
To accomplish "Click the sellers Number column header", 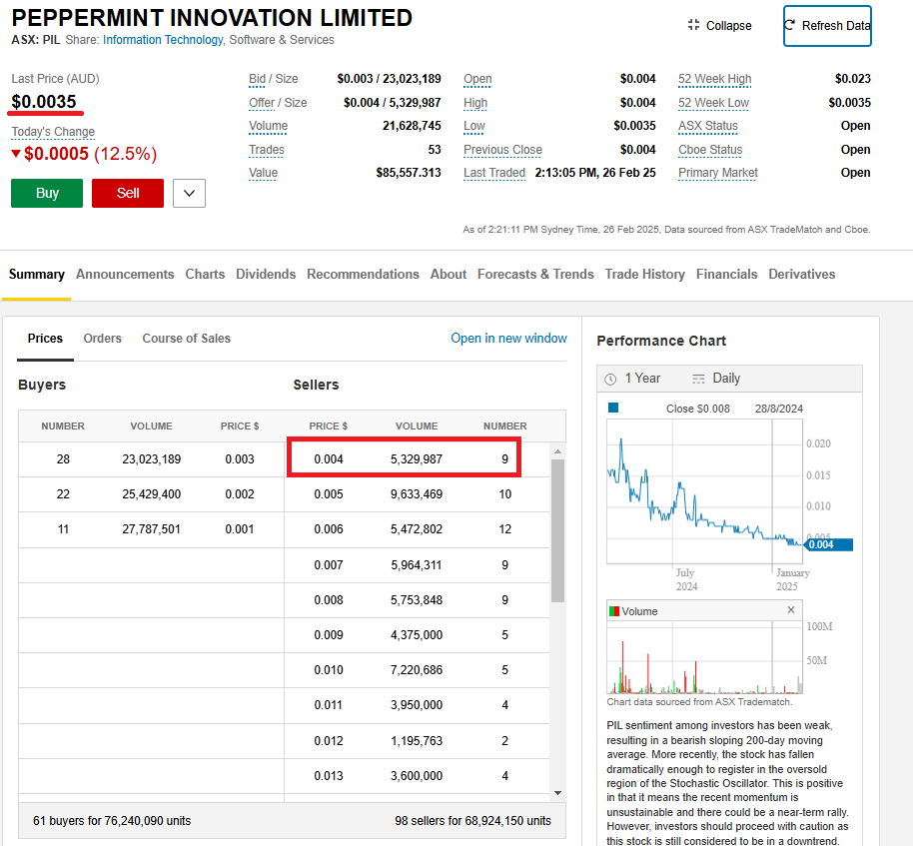I will [x=504, y=426].
